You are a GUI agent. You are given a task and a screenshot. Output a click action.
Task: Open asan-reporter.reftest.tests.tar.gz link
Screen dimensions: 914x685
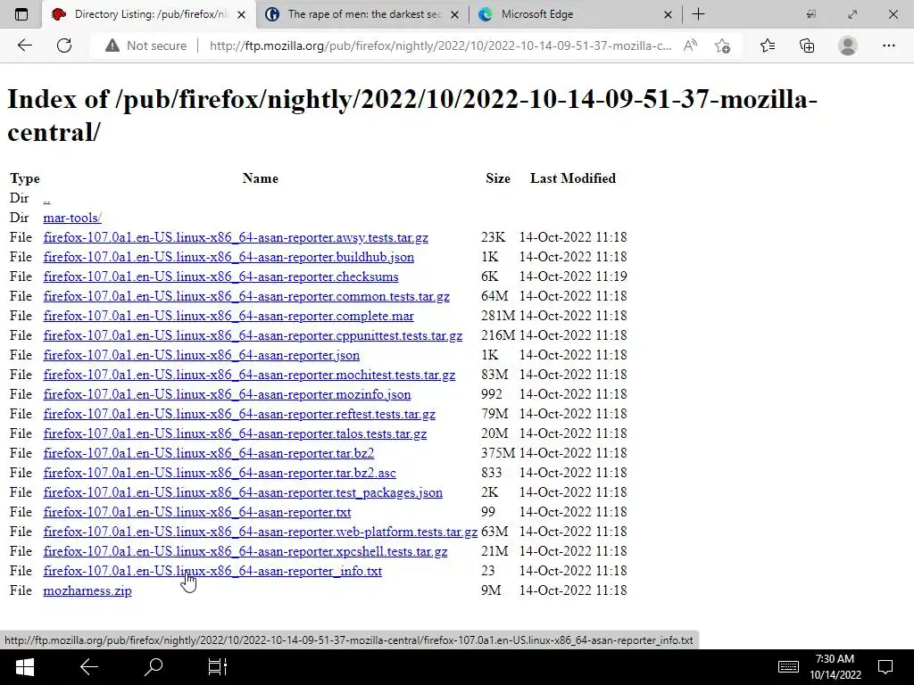point(239,414)
